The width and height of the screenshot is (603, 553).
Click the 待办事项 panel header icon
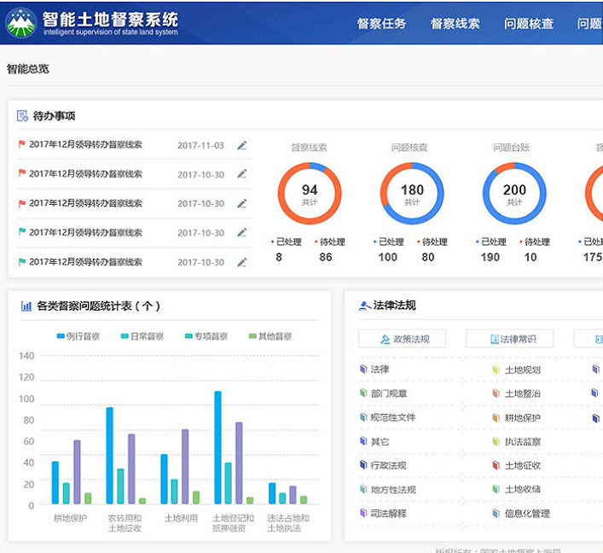pyautogui.click(x=22, y=116)
